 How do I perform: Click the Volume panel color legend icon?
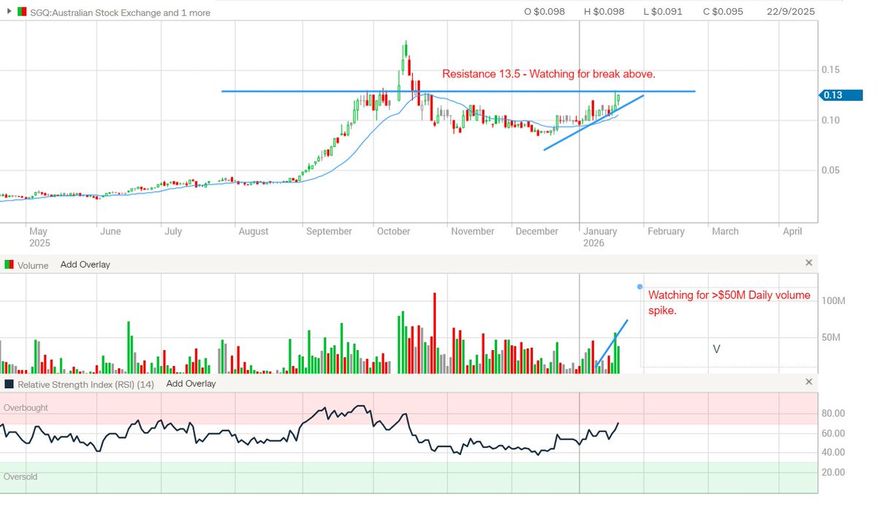tap(10, 265)
